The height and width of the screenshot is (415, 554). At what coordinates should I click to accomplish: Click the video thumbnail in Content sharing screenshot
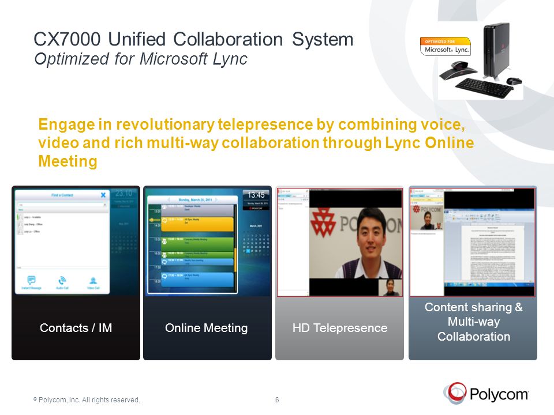(427, 217)
